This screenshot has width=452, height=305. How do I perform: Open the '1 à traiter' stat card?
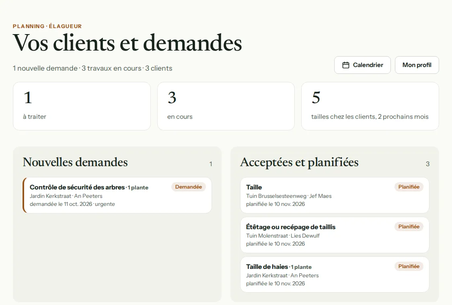click(82, 106)
